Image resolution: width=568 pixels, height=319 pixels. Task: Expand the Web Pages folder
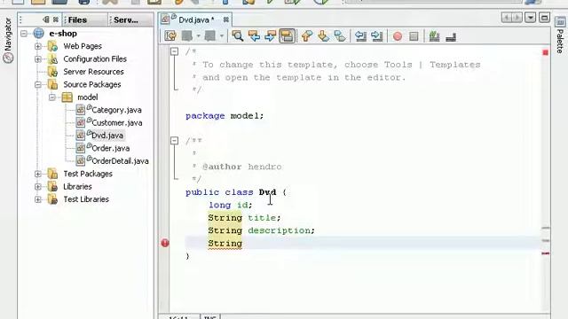point(37,46)
